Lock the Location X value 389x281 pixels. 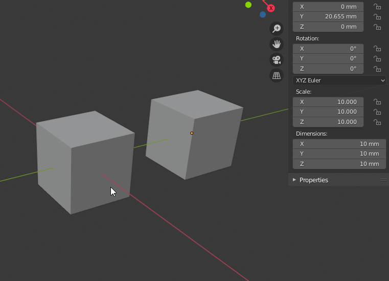coord(377,7)
